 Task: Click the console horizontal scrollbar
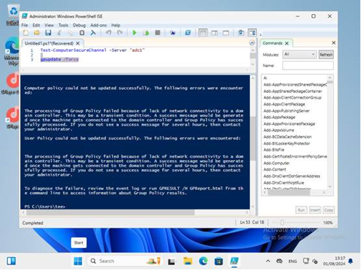pyautogui.click(x=111, y=212)
